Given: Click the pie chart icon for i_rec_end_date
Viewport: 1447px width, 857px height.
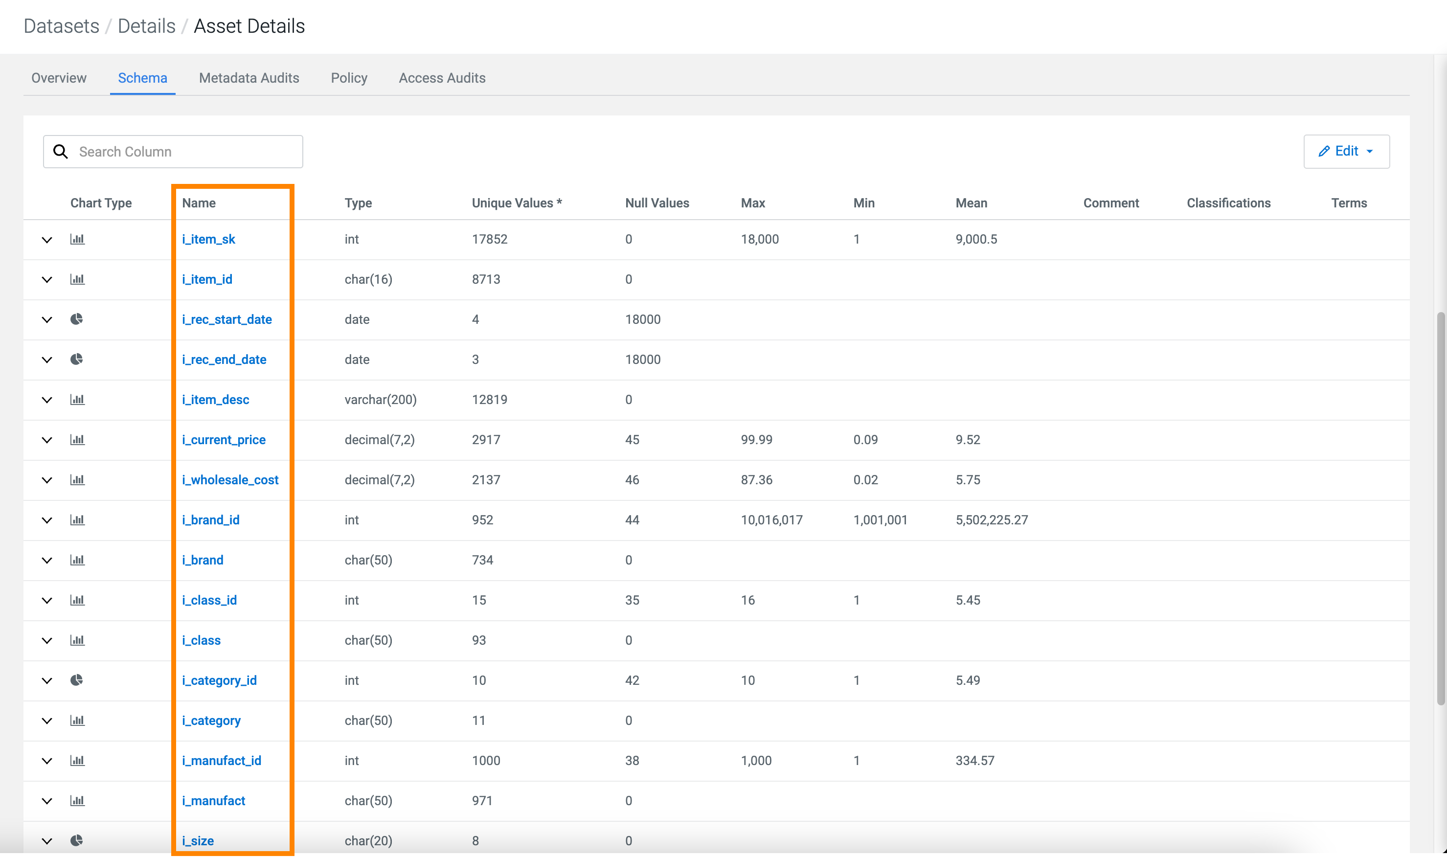Looking at the screenshot, I should [x=77, y=359].
